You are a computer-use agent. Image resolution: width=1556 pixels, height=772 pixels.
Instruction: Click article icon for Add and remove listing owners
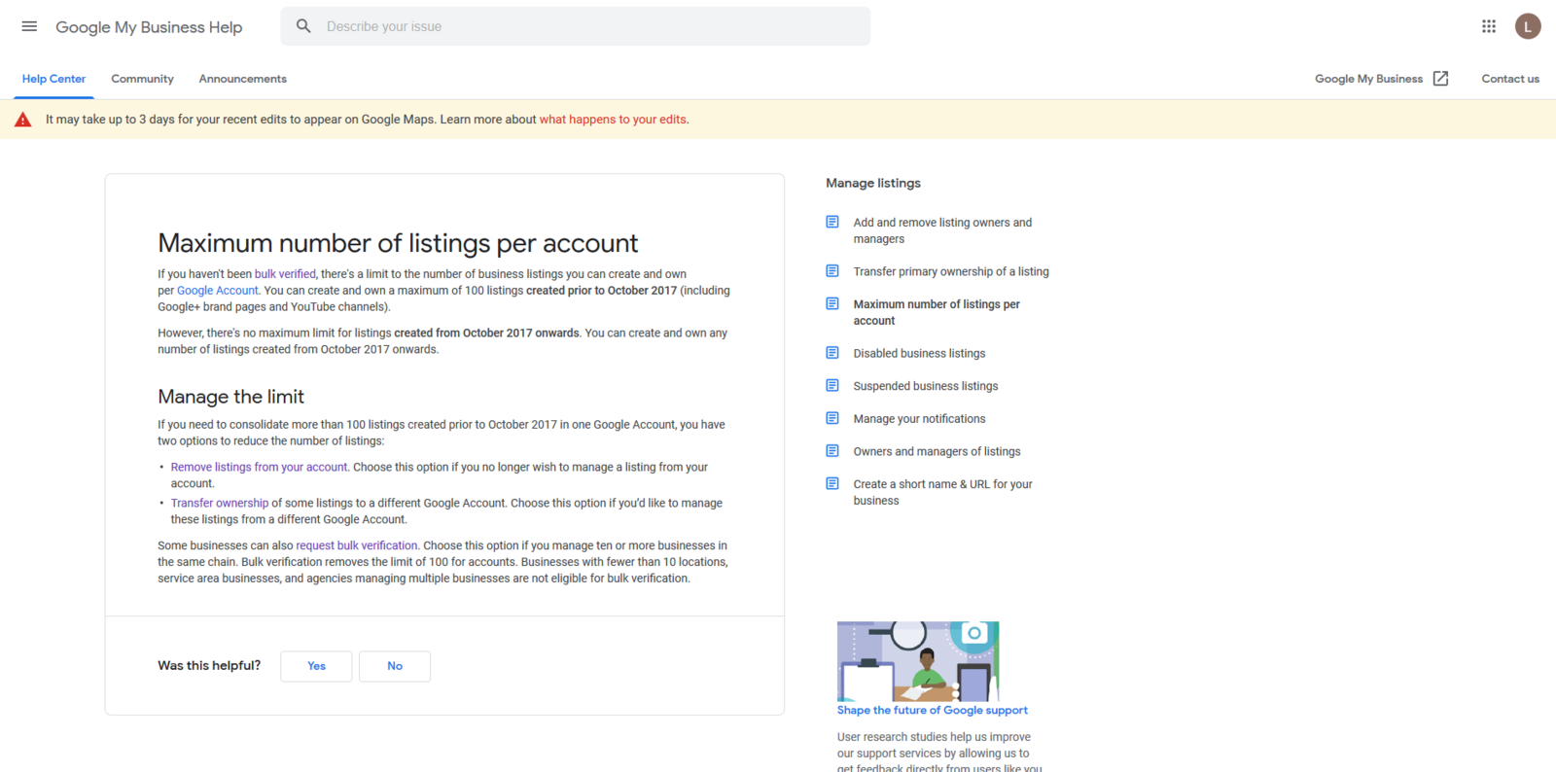pyautogui.click(x=832, y=222)
